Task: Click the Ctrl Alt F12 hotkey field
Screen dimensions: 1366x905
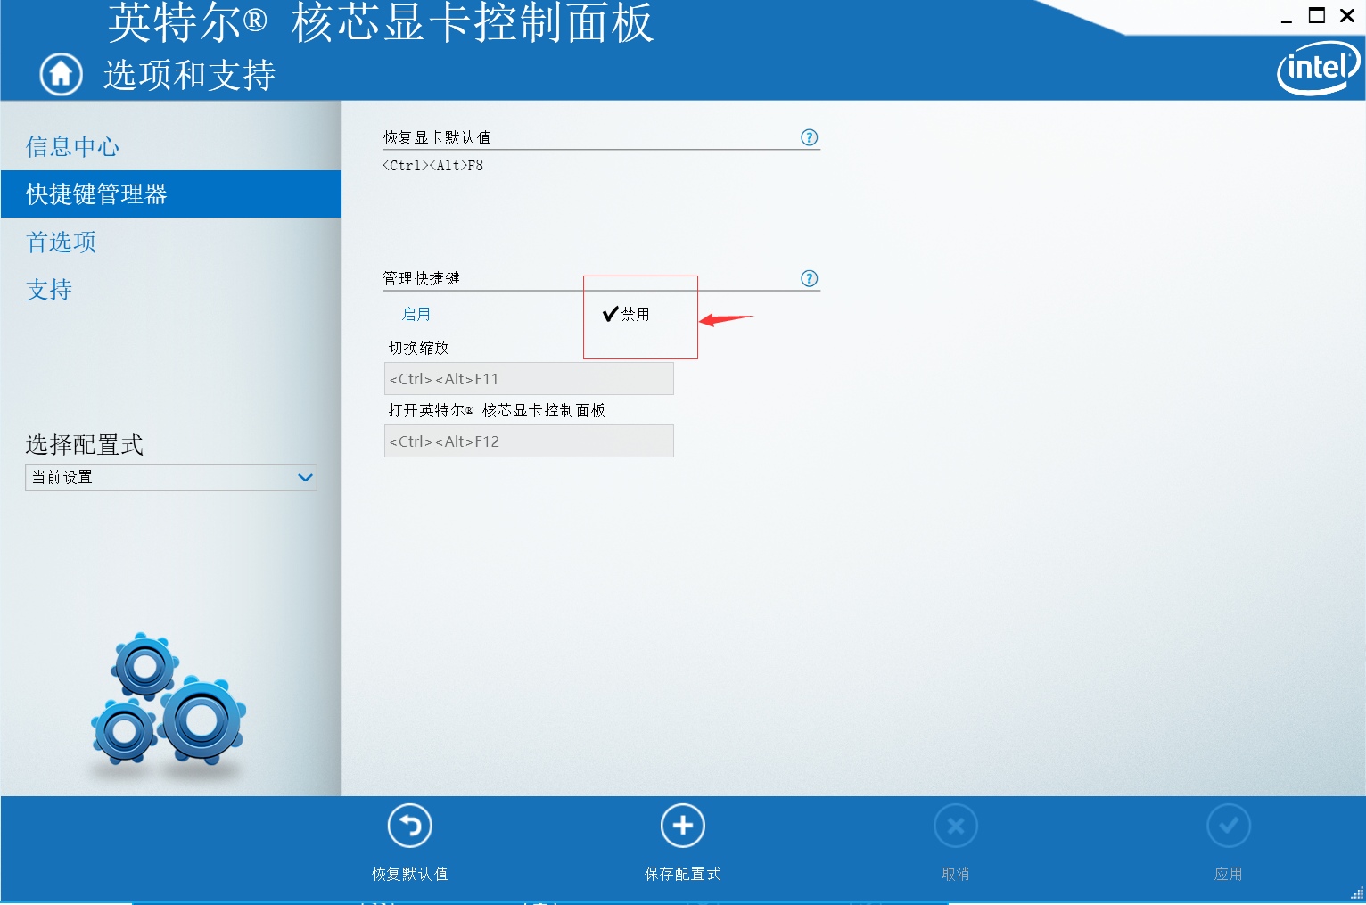Action: 529,441
